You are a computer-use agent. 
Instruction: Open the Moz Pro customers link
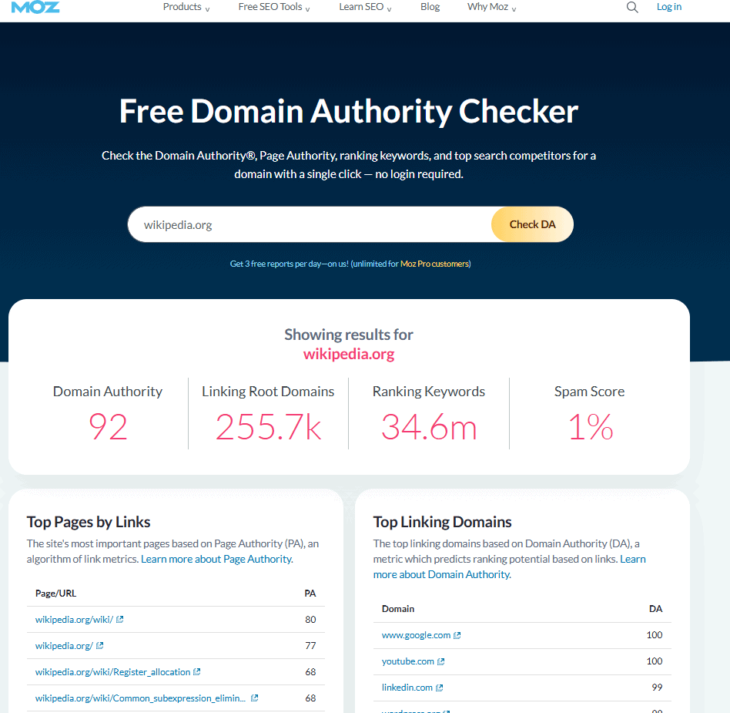coord(436,263)
